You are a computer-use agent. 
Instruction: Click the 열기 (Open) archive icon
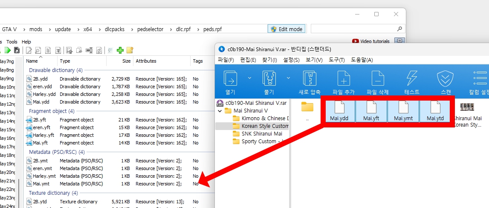click(x=231, y=79)
